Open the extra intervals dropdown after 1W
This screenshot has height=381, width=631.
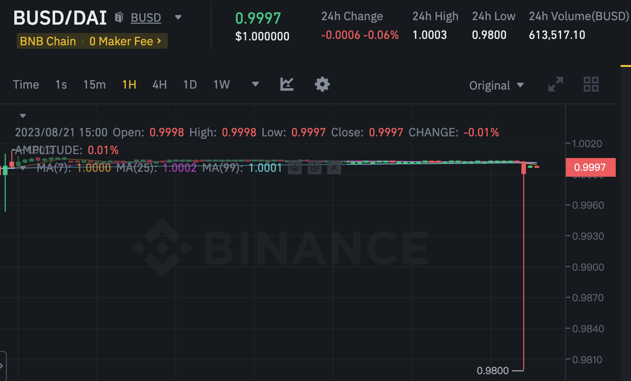tap(255, 84)
